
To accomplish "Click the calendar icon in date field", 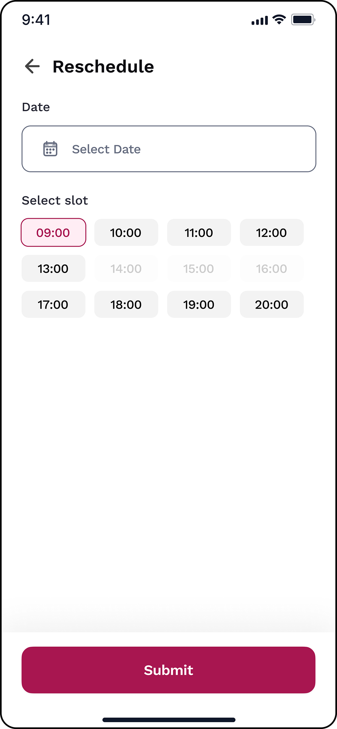I will pos(50,149).
